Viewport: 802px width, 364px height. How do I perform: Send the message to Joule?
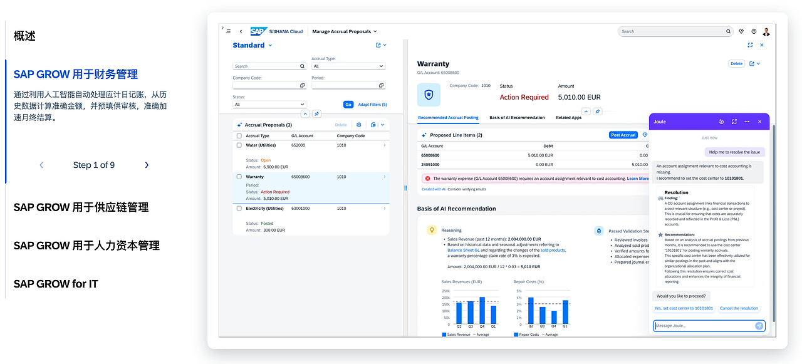click(759, 326)
